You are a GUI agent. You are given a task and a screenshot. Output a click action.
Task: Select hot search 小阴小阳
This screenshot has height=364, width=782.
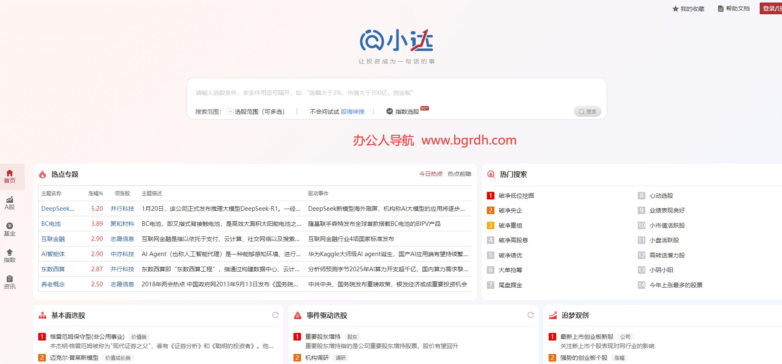tap(661, 270)
